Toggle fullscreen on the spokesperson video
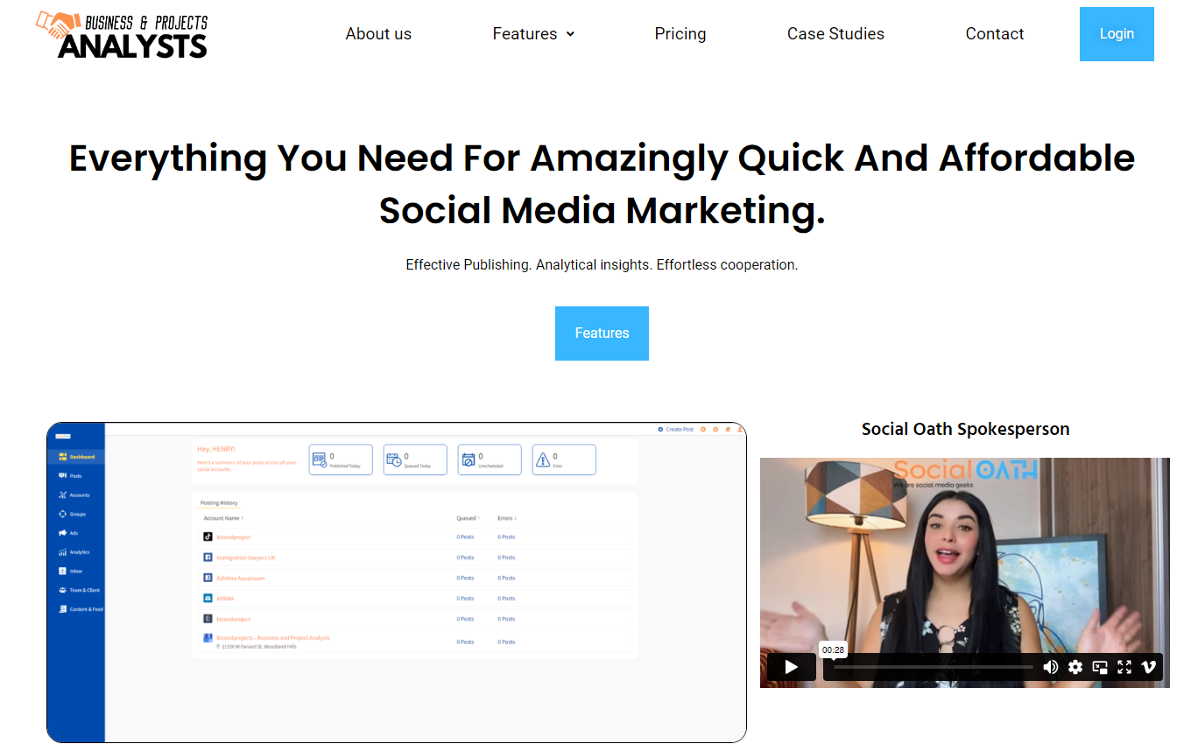The image size is (1198, 744). [1124, 667]
